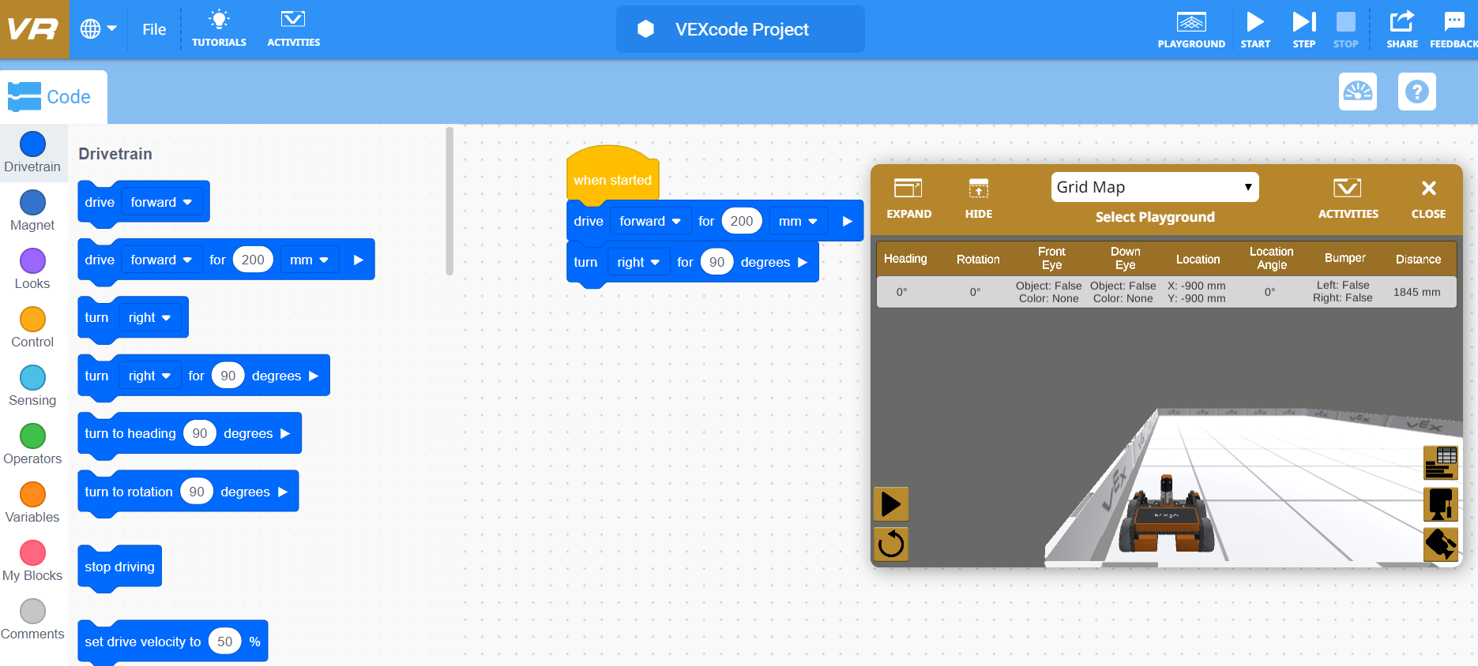1478x666 pixels.
Task: Hide the playground dashboard panel
Action: click(978, 197)
